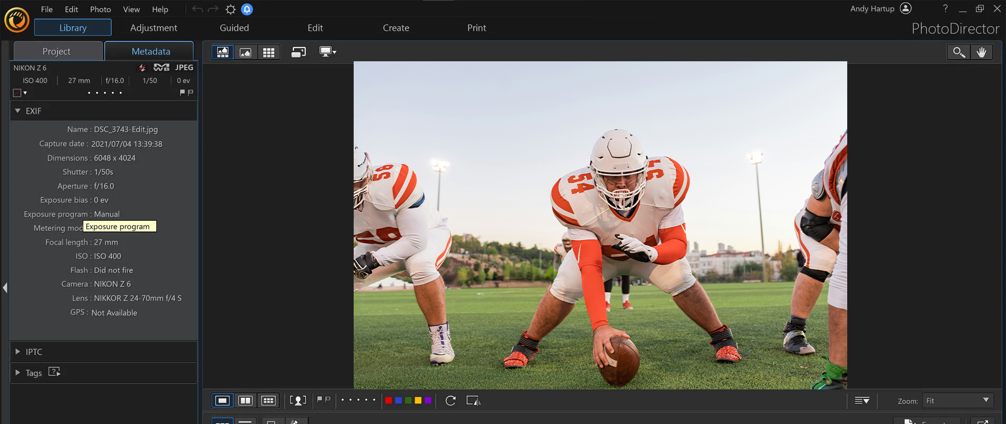Flag the photo in the metadata header
The image size is (1006, 424).
(x=182, y=92)
